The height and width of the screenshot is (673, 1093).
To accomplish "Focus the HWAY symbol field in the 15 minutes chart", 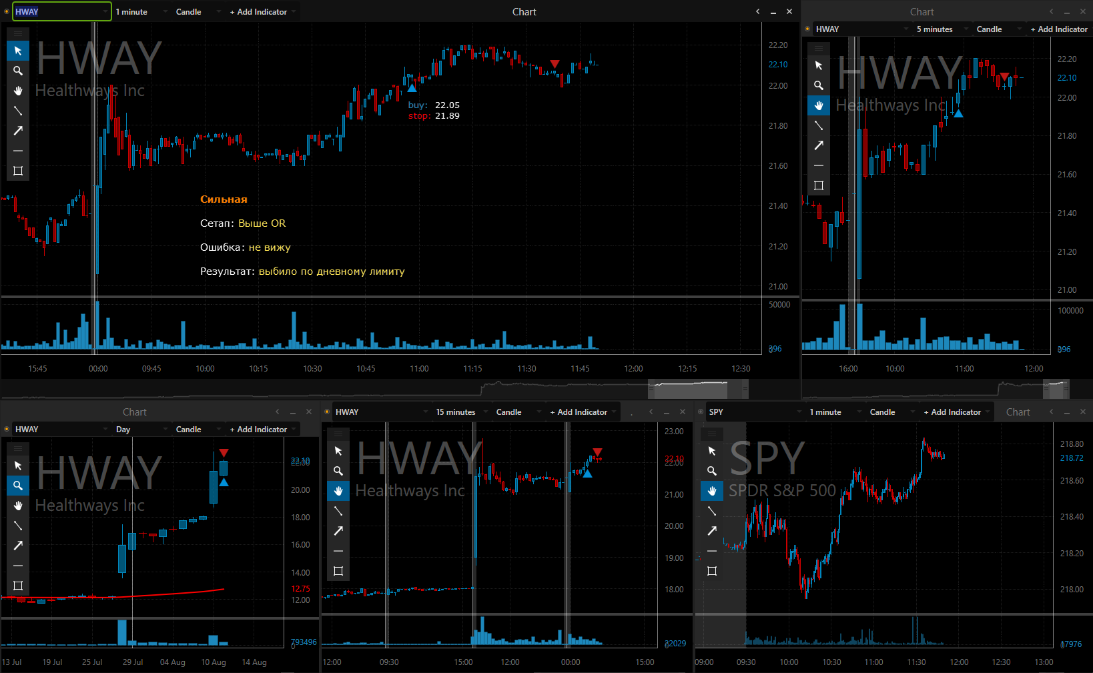I will [380, 412].
